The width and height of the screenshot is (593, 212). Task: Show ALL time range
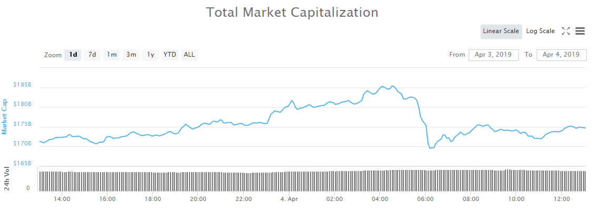(x=189, y=55)
